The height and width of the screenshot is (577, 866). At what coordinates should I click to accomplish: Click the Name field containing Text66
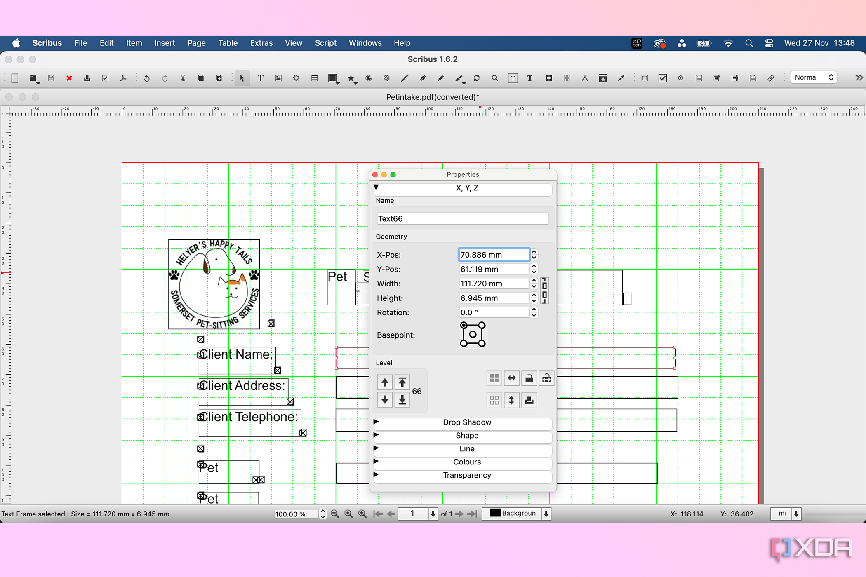(x=463, y=219)
